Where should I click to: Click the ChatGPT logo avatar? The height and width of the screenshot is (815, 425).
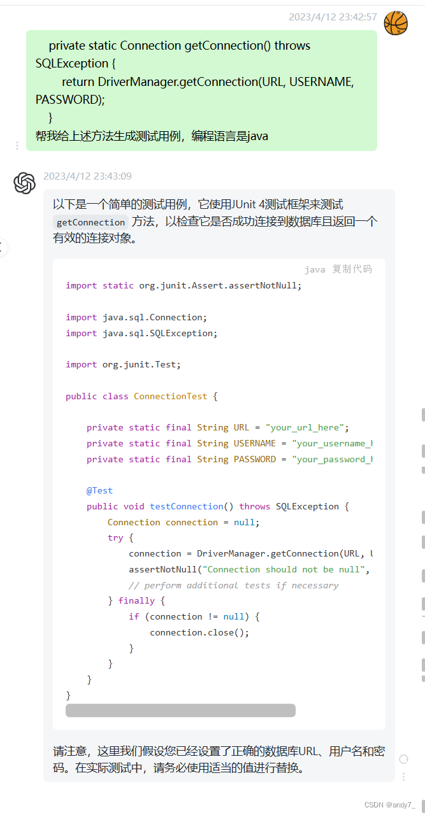tap(25, 183)
